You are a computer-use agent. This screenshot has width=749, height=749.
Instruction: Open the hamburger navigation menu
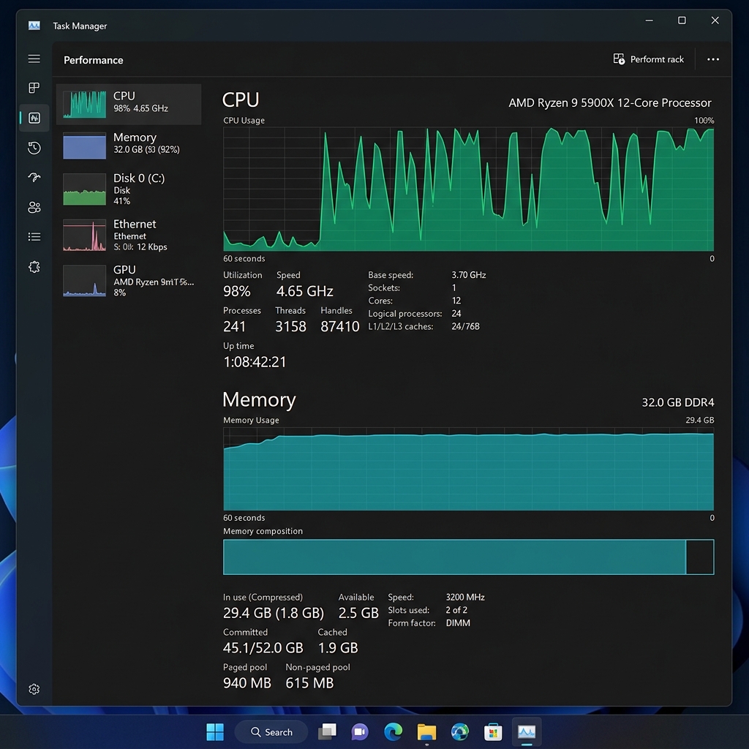[34, 59]
